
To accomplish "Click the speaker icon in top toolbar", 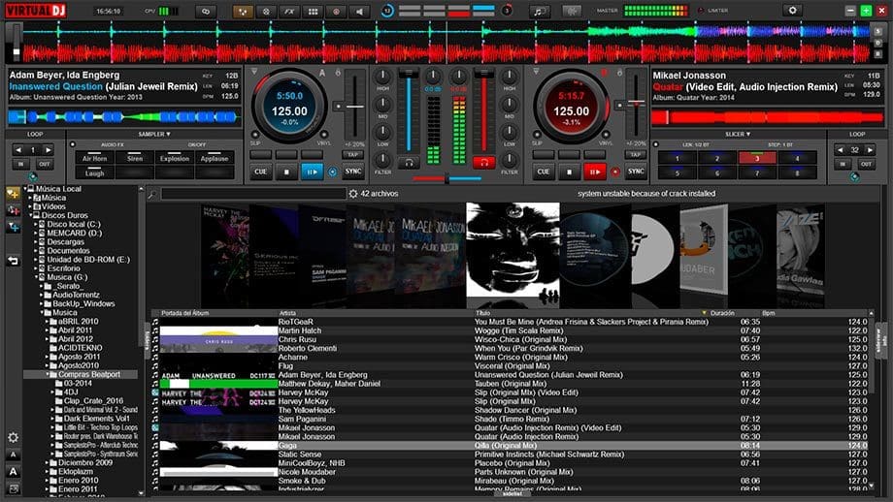I will [359, 12].
